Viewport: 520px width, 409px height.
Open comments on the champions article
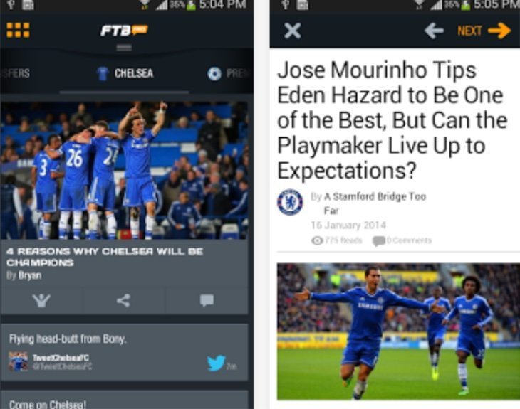pos(207,300)
